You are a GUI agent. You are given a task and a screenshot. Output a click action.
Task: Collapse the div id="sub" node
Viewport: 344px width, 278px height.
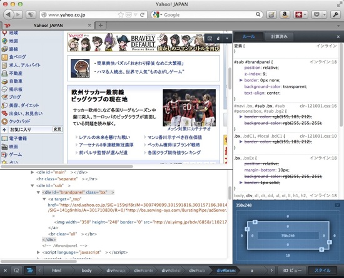tap(33, 186)
